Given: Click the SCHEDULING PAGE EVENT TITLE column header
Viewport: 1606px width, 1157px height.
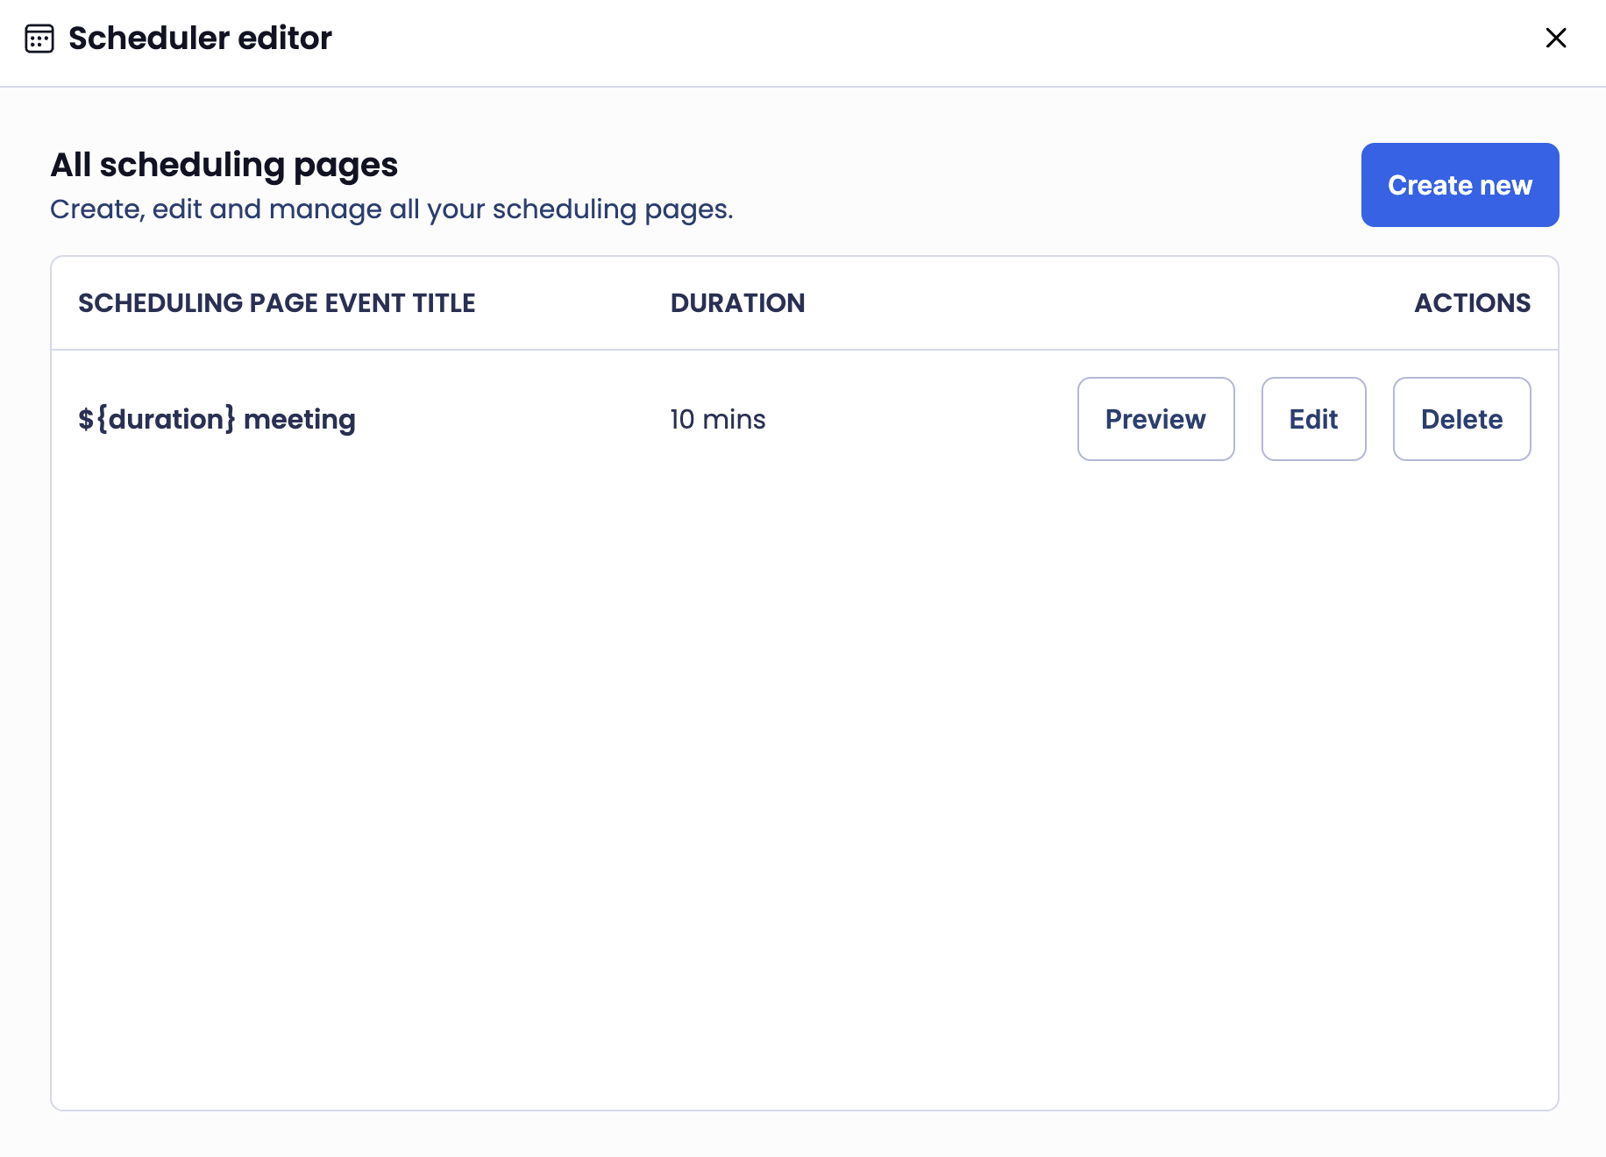Looking at the screenshot, I should coord(277,302).
